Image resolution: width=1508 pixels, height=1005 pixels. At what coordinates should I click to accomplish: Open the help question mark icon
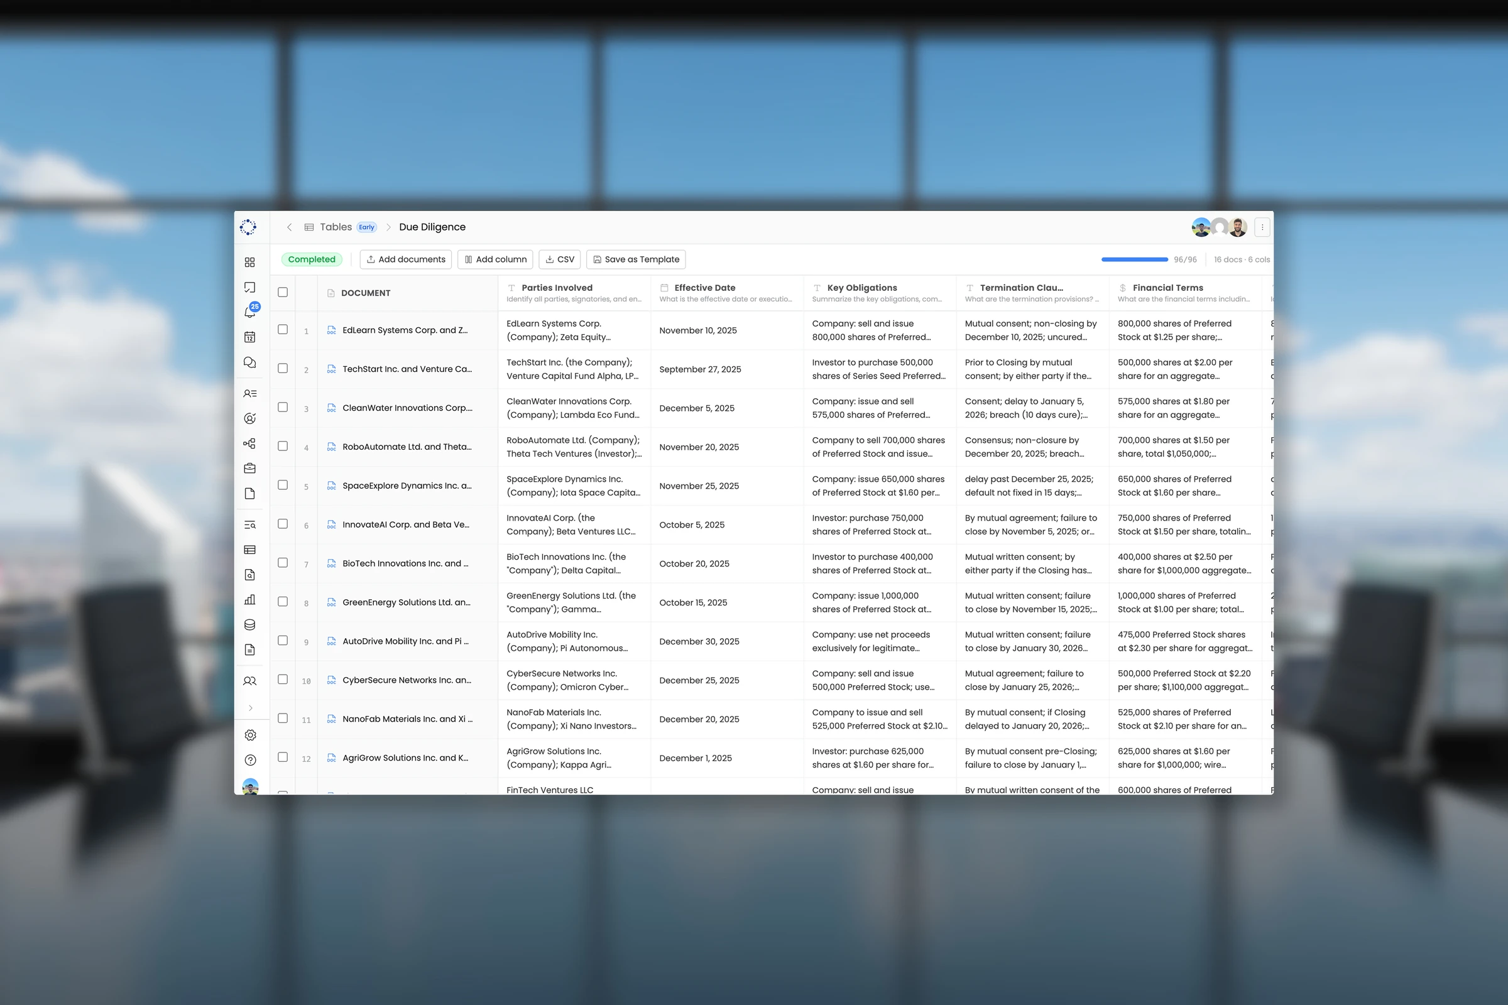point(250,760)
